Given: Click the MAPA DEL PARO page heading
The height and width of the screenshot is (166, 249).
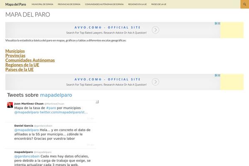Looking at the screenshot, I should 28,15.
